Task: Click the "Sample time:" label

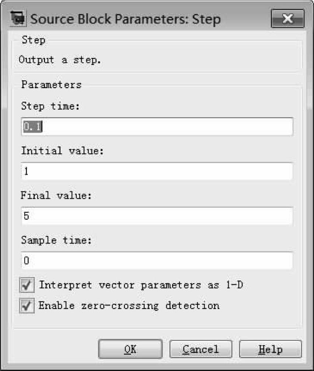Action: (56, 240)
